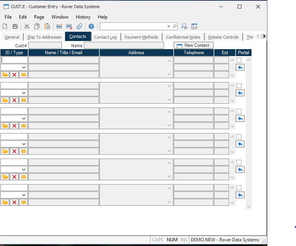Tick the Portal checkbox in the third contact row

click(x=239, y=111)
